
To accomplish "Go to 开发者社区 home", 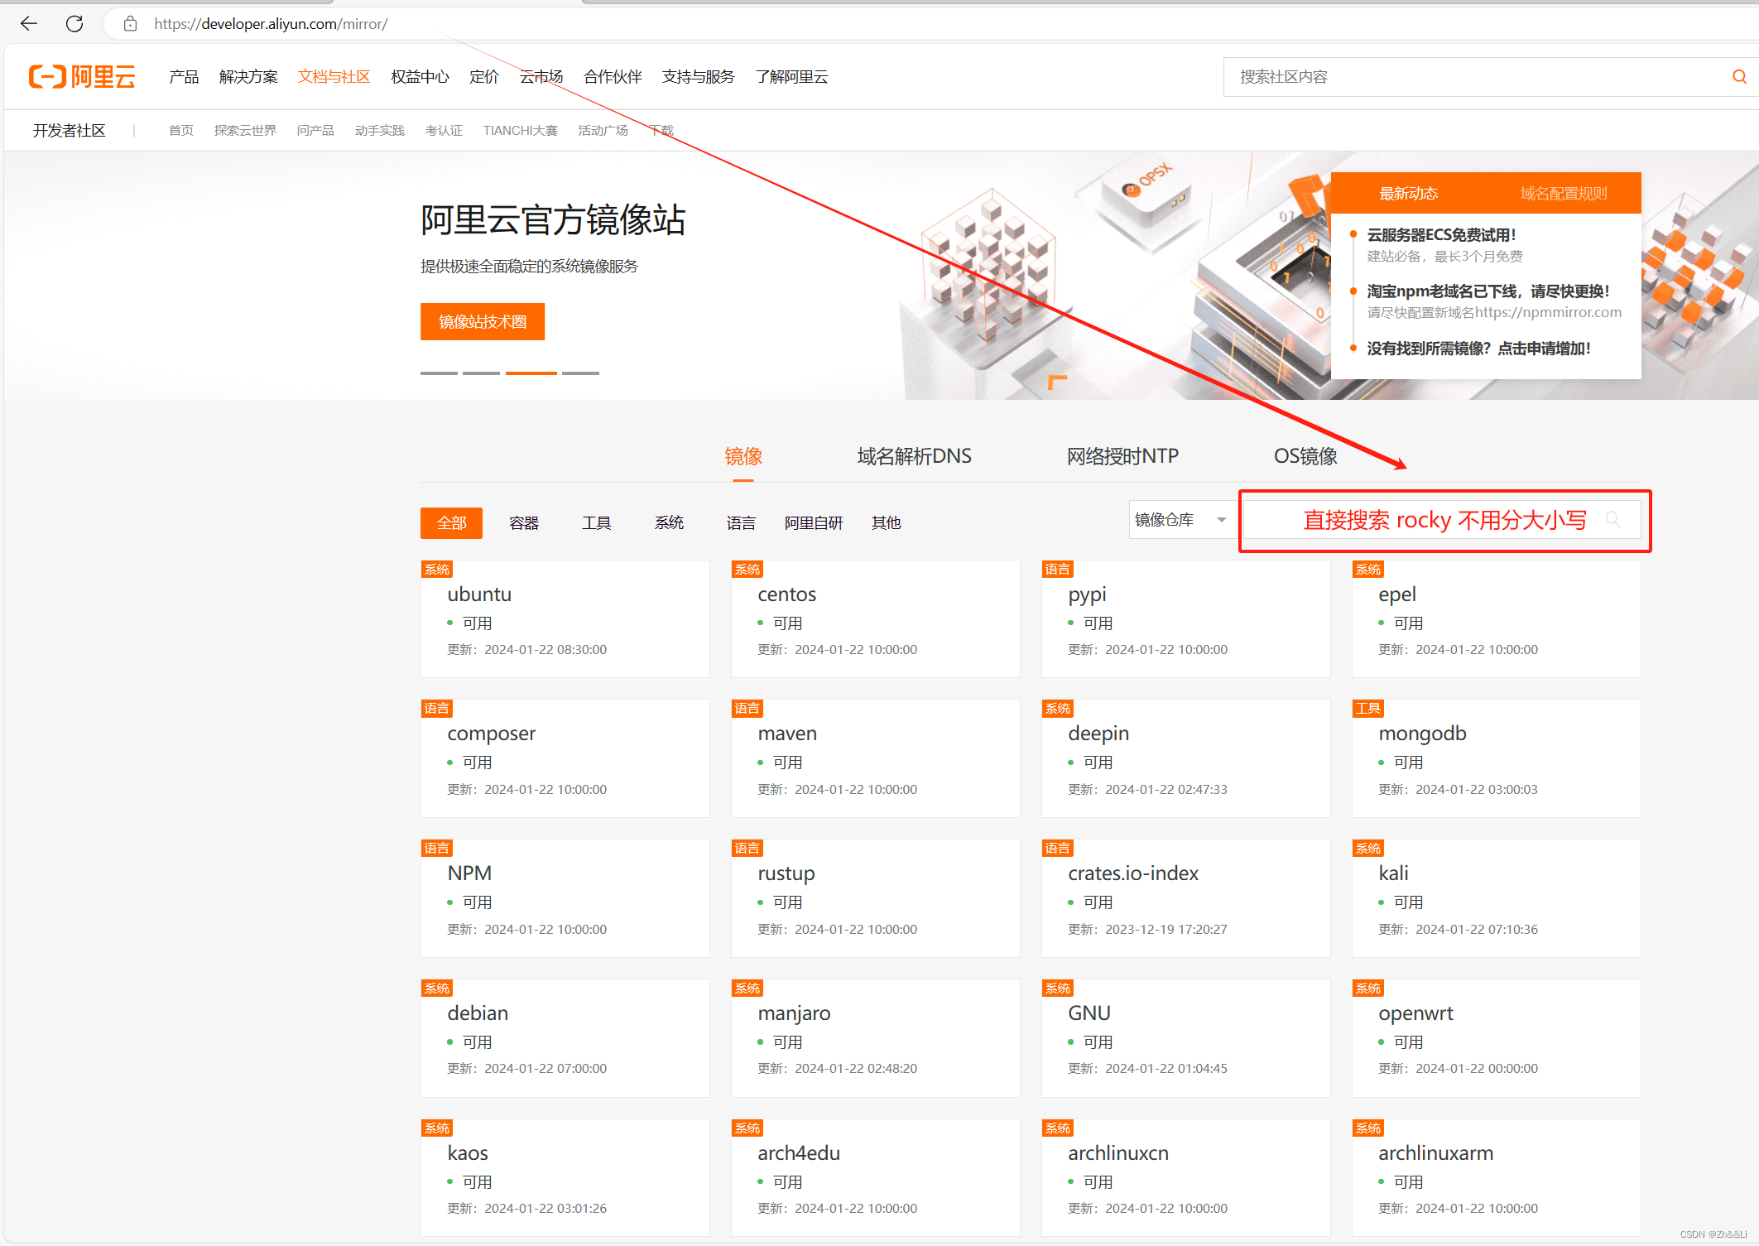I will click(70, 131).
